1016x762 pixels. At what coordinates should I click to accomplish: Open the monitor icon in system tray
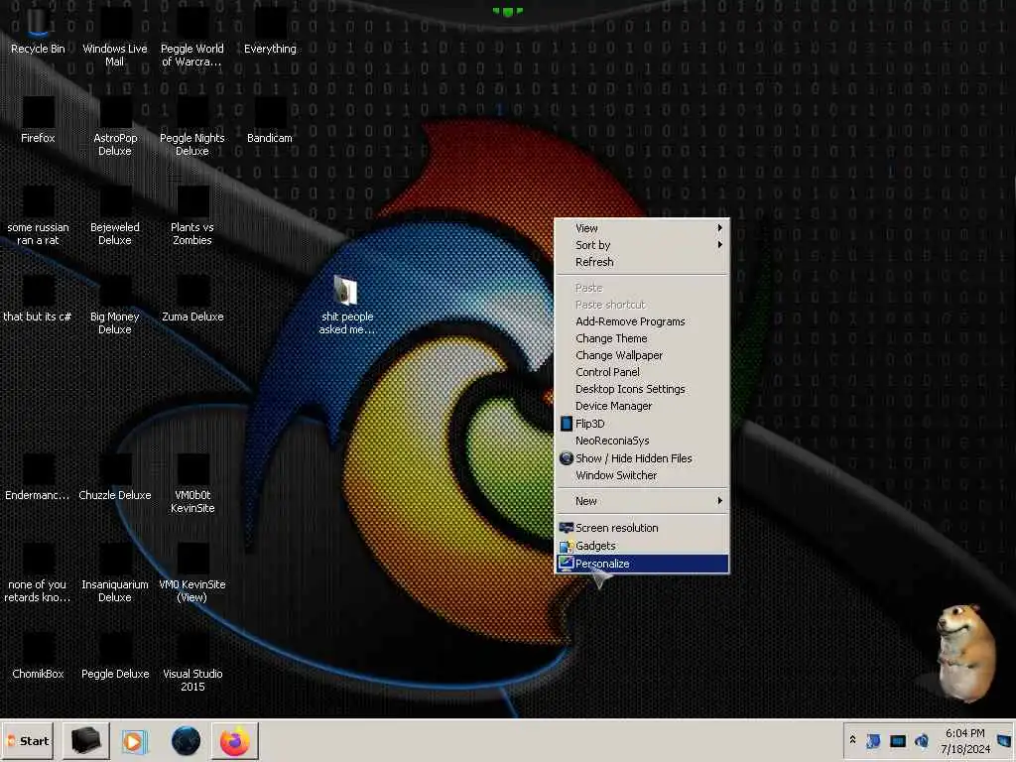(x=897, y=740)
